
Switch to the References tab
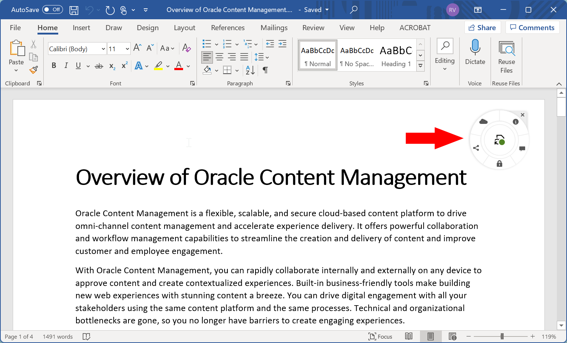(x=228, y=28)
